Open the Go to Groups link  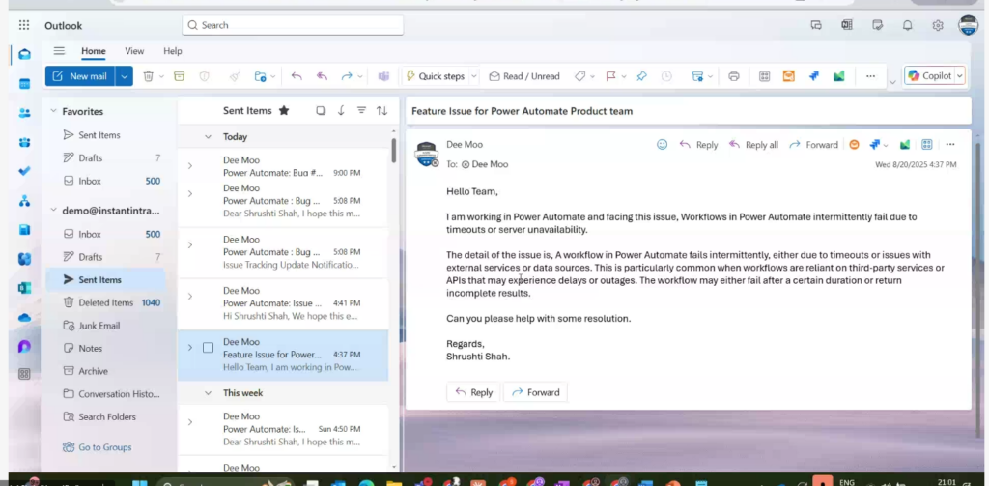tap(98, 447)
